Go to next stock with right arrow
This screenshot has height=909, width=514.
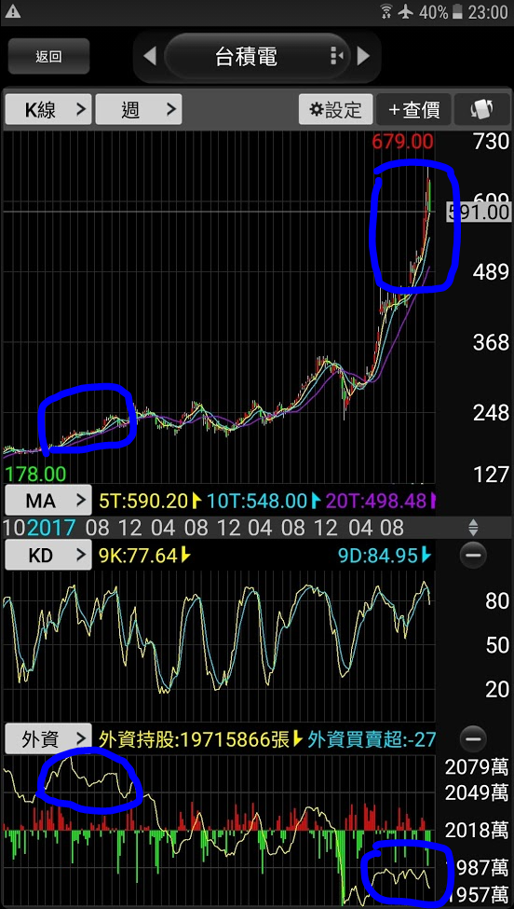pos(363,56)
